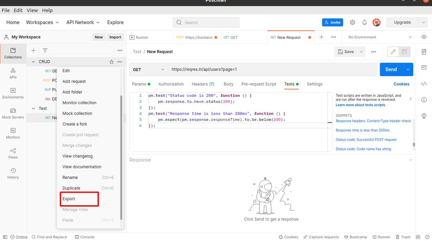Click the Save button

[346, 52]
